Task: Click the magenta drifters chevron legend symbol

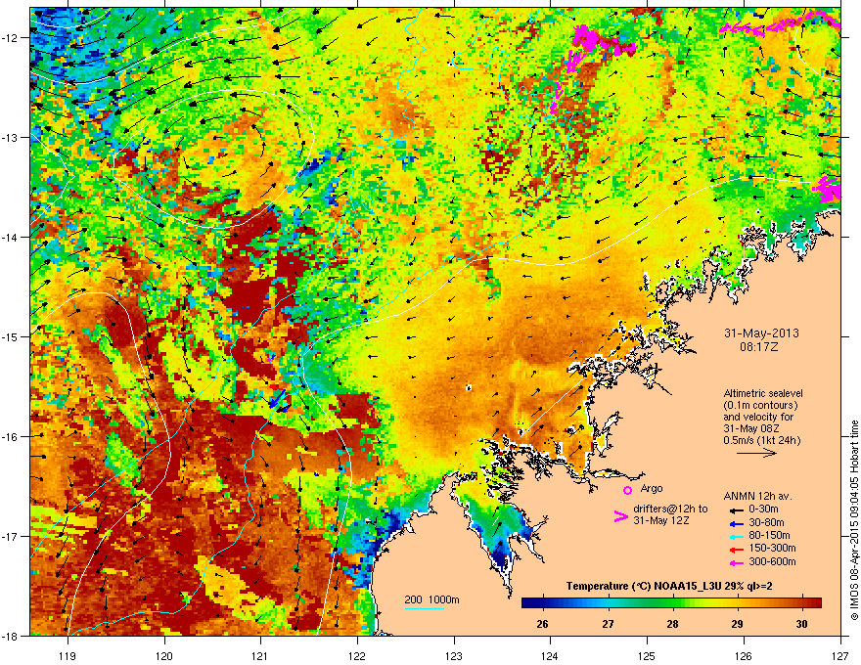Action: click(620, 516)
